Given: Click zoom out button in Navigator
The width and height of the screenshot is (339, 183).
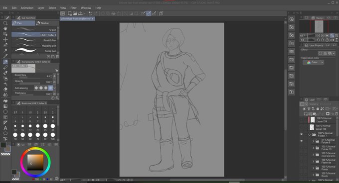Looking at the screenshot, I should [318, 36].
